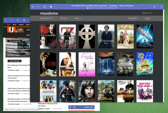
Task: Click the date 27. Januar 2016 under terrashop
Action: 57,109
